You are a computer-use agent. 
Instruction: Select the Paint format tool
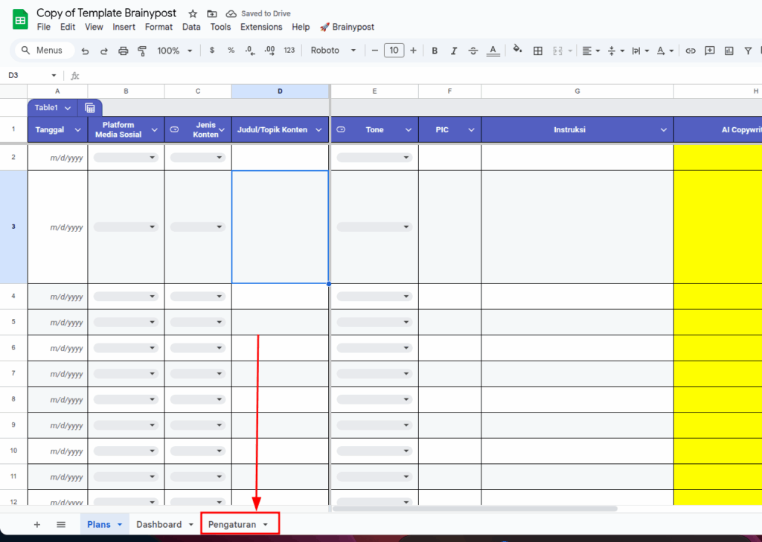pyautogui.click(x=142, y=51)
